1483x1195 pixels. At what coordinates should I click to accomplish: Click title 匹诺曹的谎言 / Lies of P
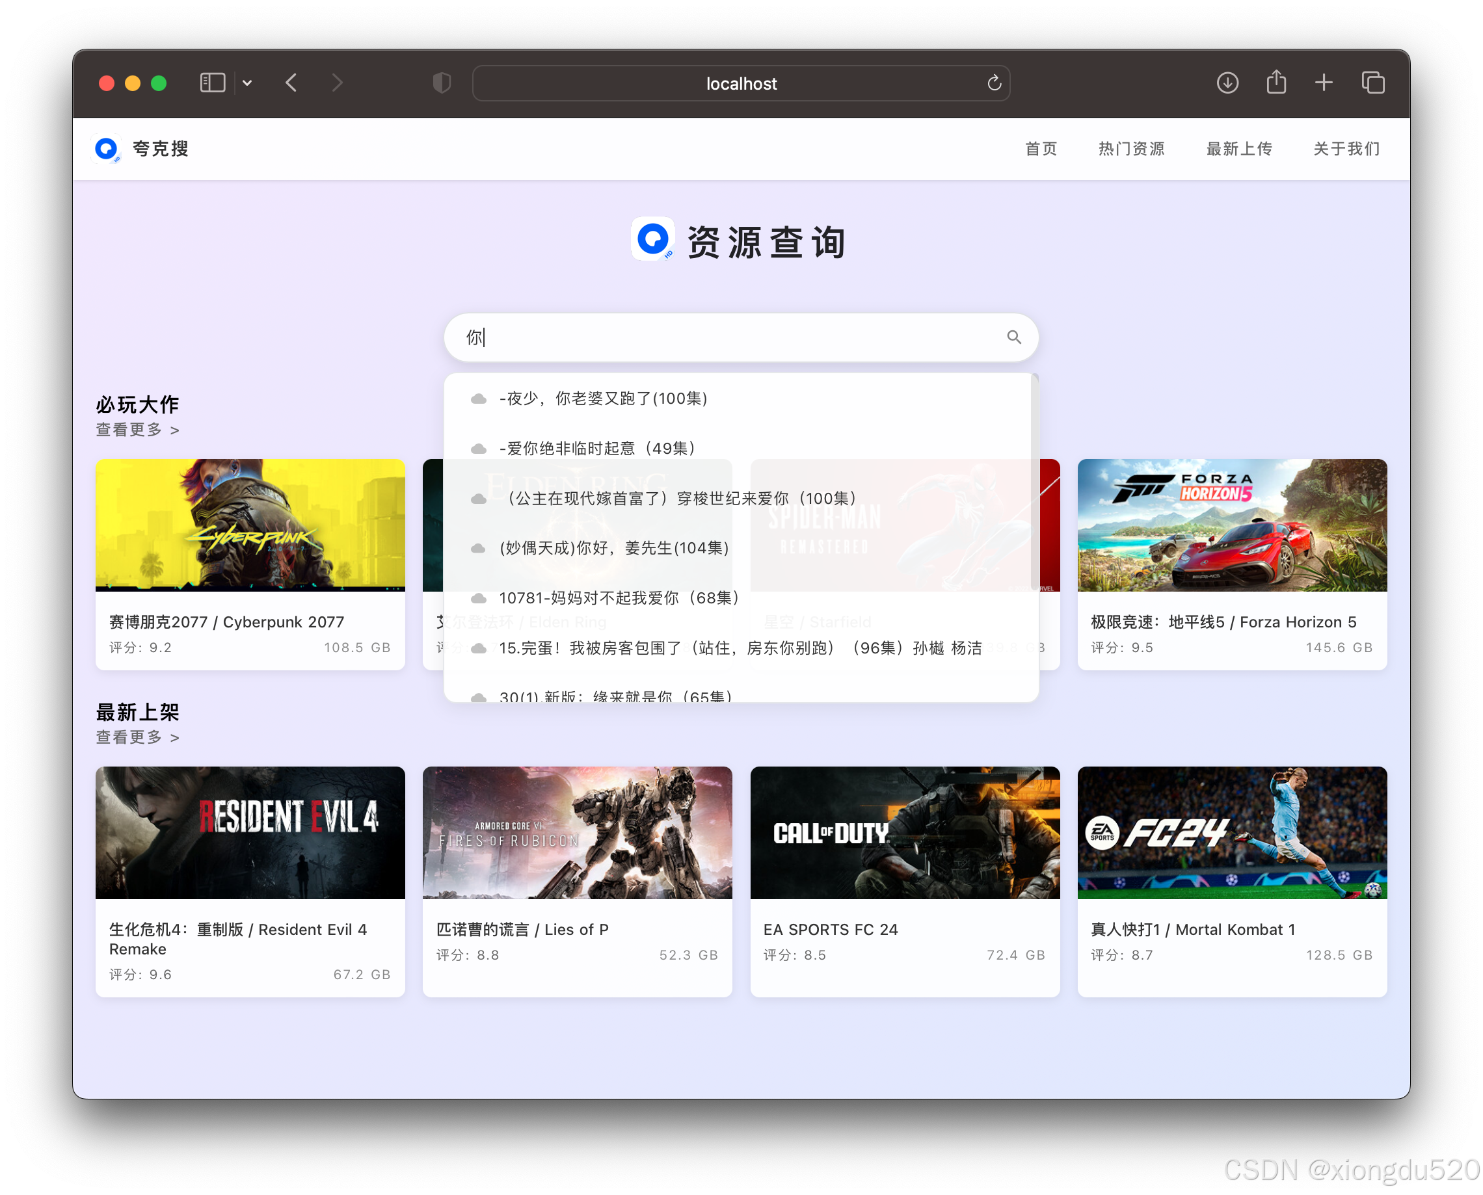522,929
